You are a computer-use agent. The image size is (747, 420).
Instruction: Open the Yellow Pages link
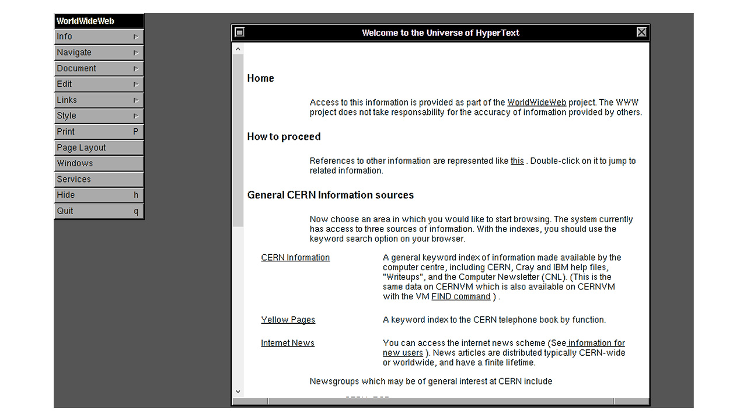(288, 320)
